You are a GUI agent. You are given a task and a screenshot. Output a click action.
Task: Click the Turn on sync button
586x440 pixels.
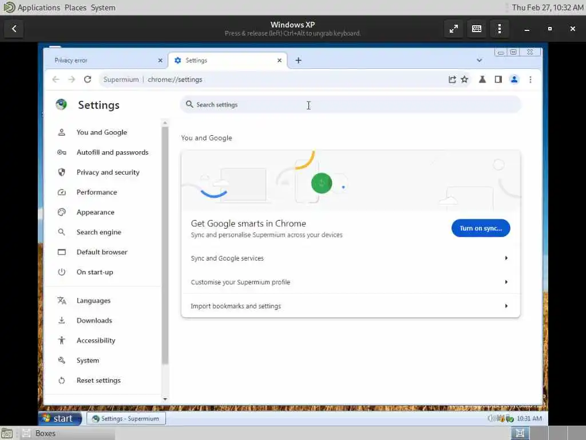(x=481, y=228)
